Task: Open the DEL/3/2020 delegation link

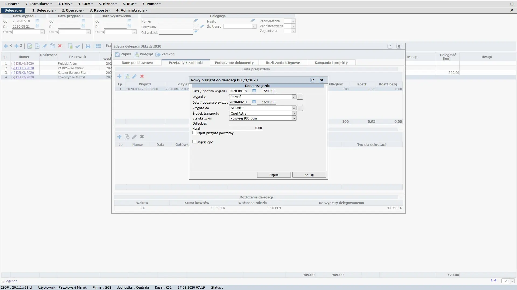Action: point(25,73)
